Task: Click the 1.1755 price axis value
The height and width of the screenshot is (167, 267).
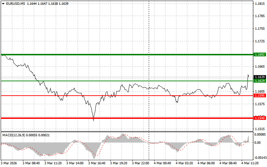Action: (260, 29)
